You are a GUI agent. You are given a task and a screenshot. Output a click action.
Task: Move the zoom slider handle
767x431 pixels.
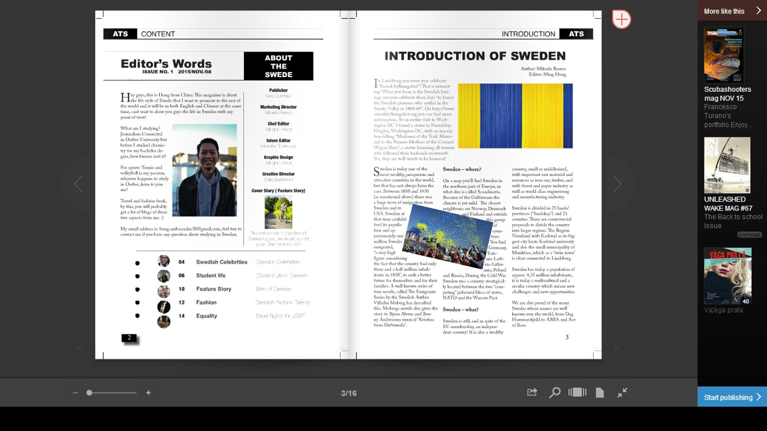89,393
